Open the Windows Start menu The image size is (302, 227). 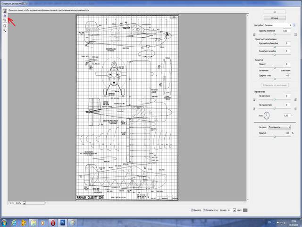click(7, 222)
